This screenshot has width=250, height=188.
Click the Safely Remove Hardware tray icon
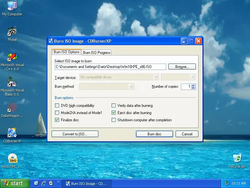226,183
